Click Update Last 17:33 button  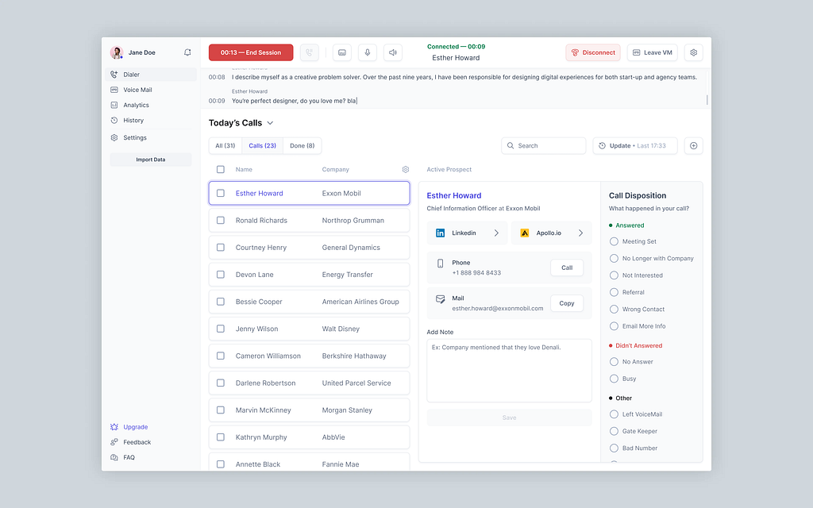click(x=635, y=146)
